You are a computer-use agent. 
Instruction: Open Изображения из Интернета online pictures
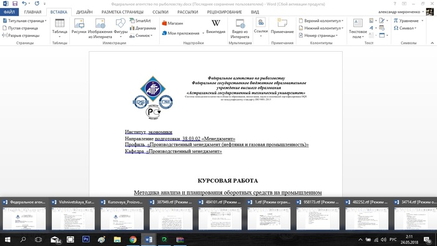(x=100, y=29)
